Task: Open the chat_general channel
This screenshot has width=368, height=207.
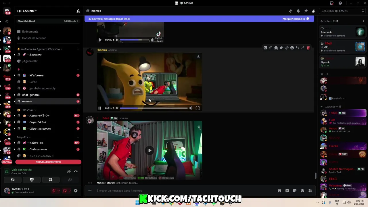Action: (x=48, y=95)
